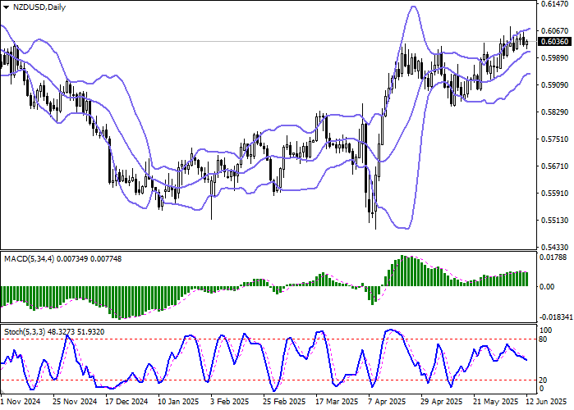Viewport: 574px width, 410px height.
Task: Select the 25 Nov 2024 date marker
Action: click(x=76, y=403)
